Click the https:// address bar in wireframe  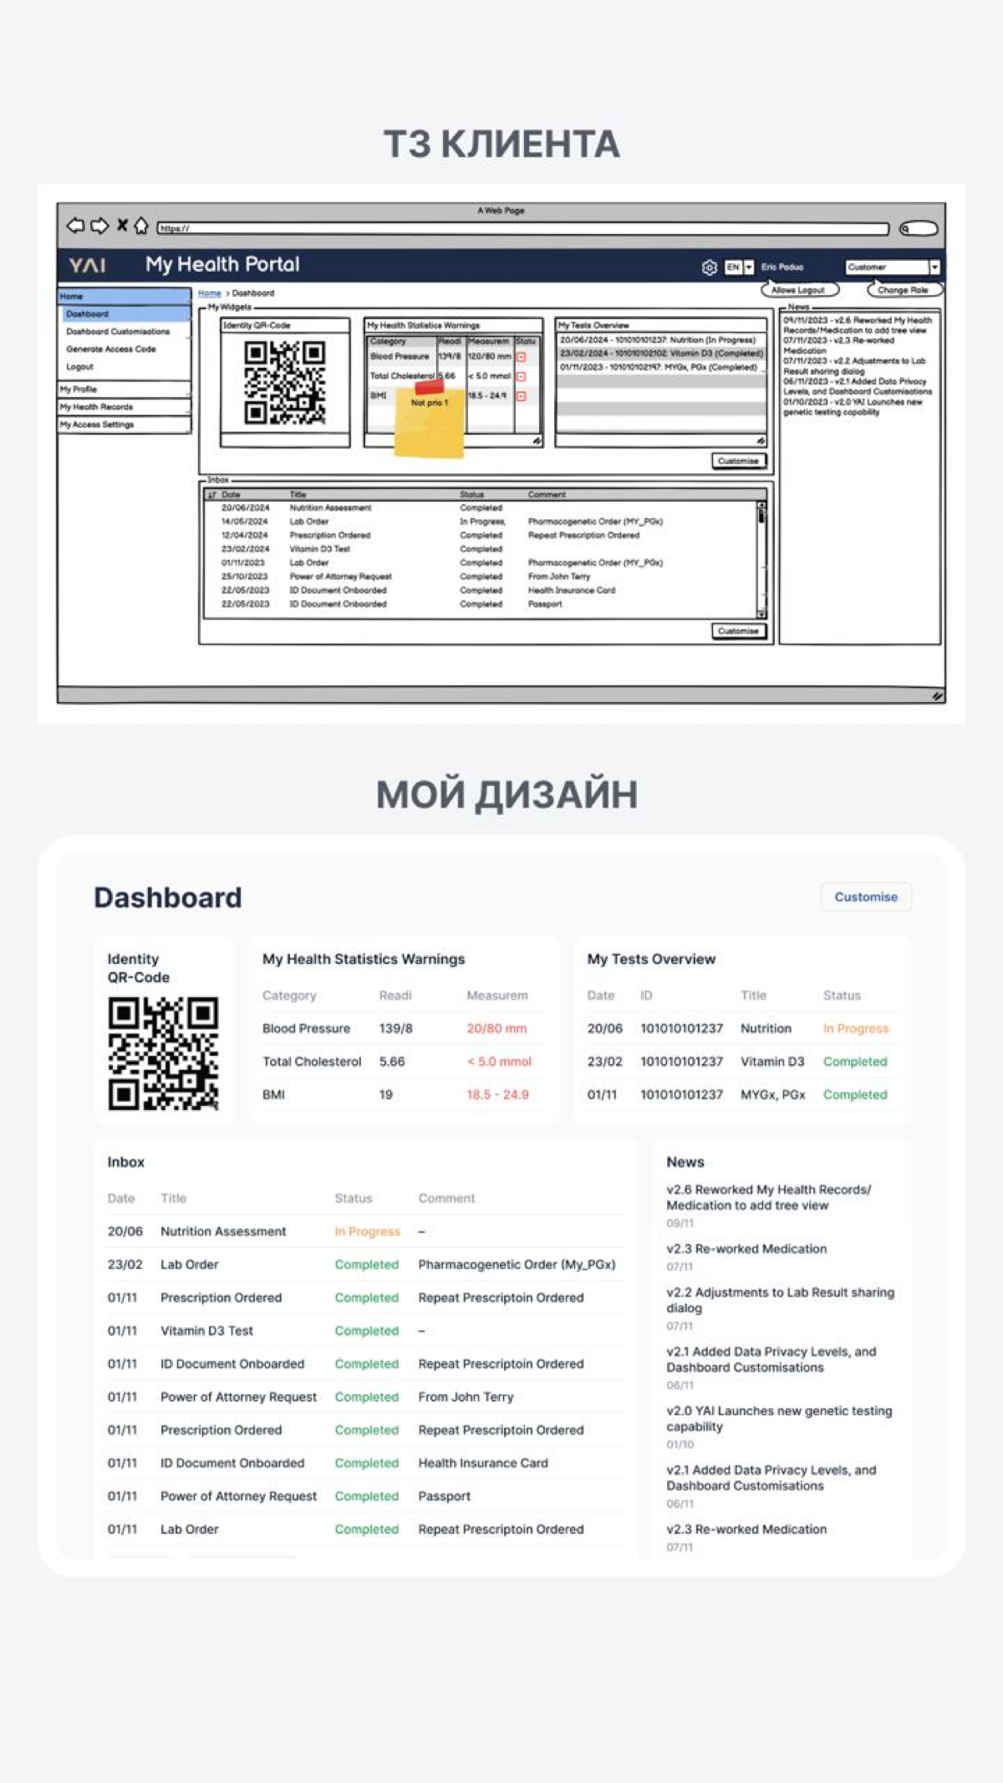(x=522, y=228)
